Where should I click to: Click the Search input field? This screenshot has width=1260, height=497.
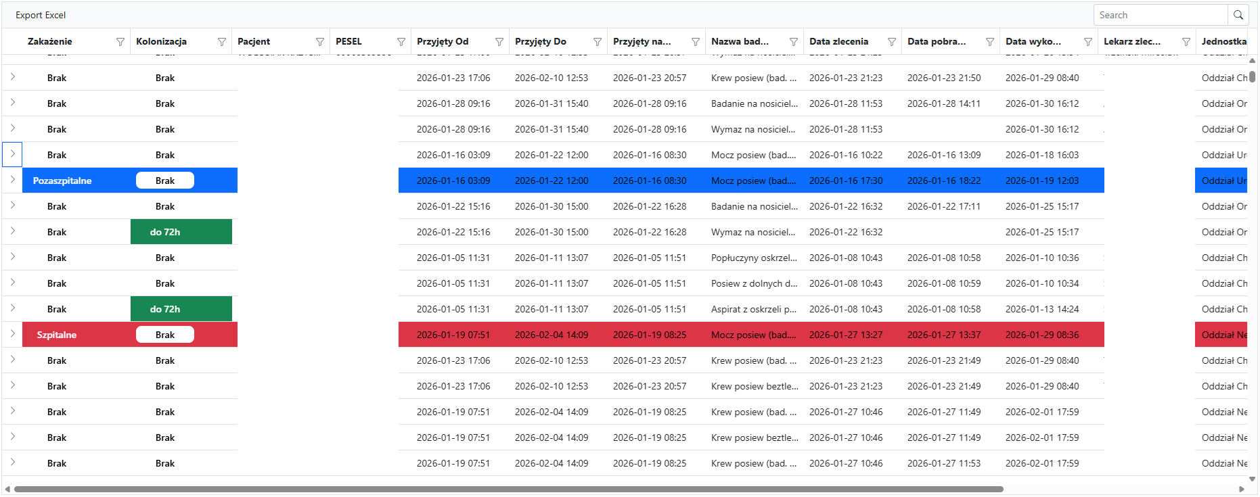[1160, 15]
